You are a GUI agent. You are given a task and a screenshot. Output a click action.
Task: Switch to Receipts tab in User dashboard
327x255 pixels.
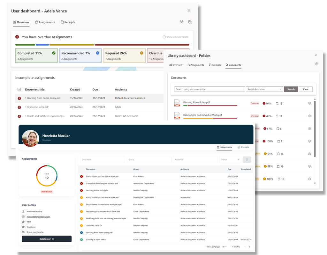[x=68, y=22]
